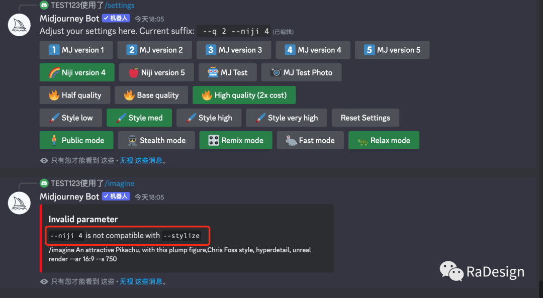The height and width of the screenshot is (298, 543).
Task: Dismiss messages link below the settings buttons
Action: (x=141, y=160)
